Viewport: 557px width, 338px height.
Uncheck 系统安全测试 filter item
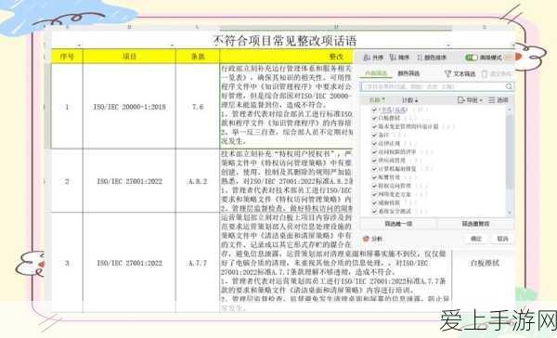point(374,211)
